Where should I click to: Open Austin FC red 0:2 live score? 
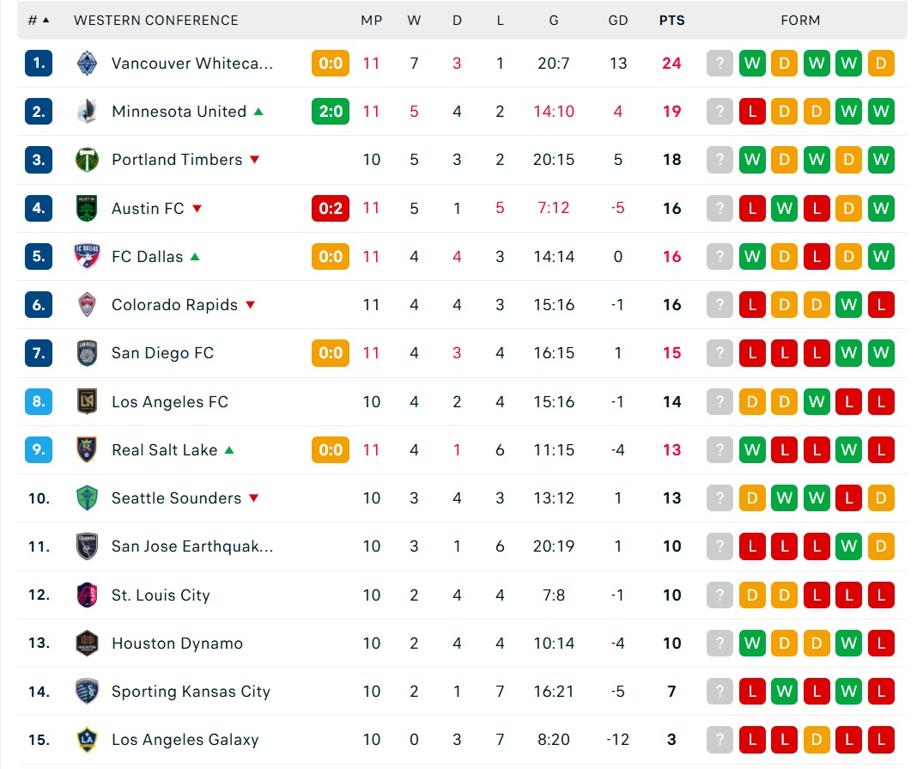(x=331, y=208)
